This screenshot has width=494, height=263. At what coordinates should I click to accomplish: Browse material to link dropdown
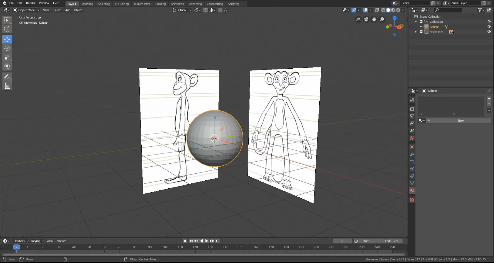tap(422, 121)
